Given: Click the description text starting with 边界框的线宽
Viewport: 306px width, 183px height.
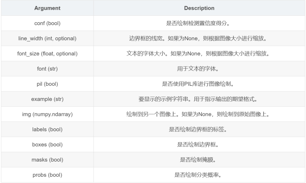Looking at the screenshot, I should point(199,39).
